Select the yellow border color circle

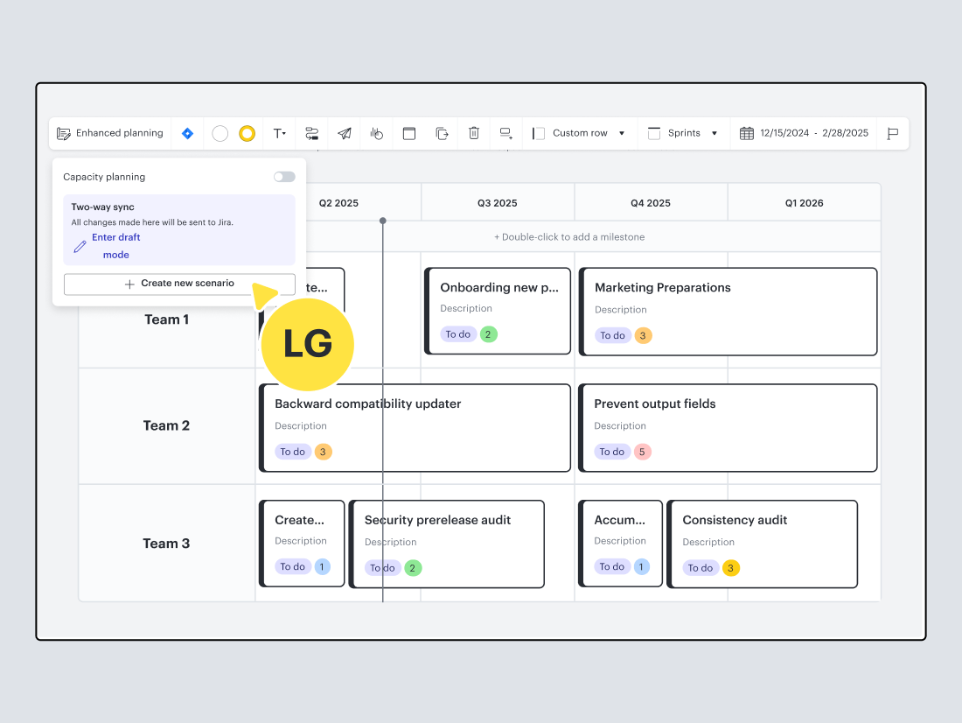pos(247,133)
